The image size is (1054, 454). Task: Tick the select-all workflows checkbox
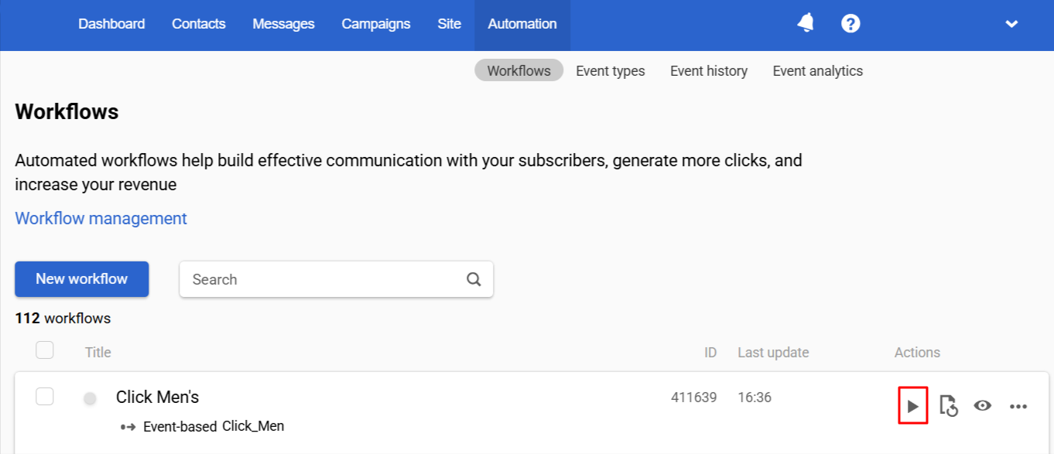tap(45, 350)
